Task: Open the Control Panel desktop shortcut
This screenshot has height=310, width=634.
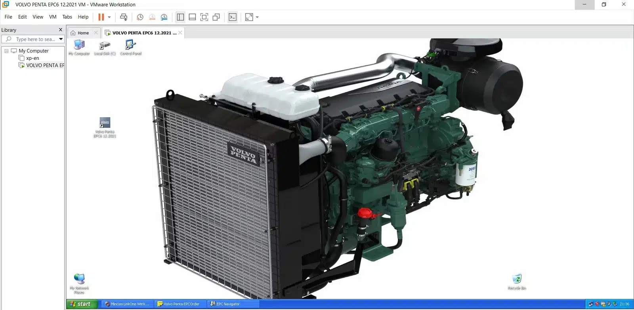Action: (x=130, y=45)
